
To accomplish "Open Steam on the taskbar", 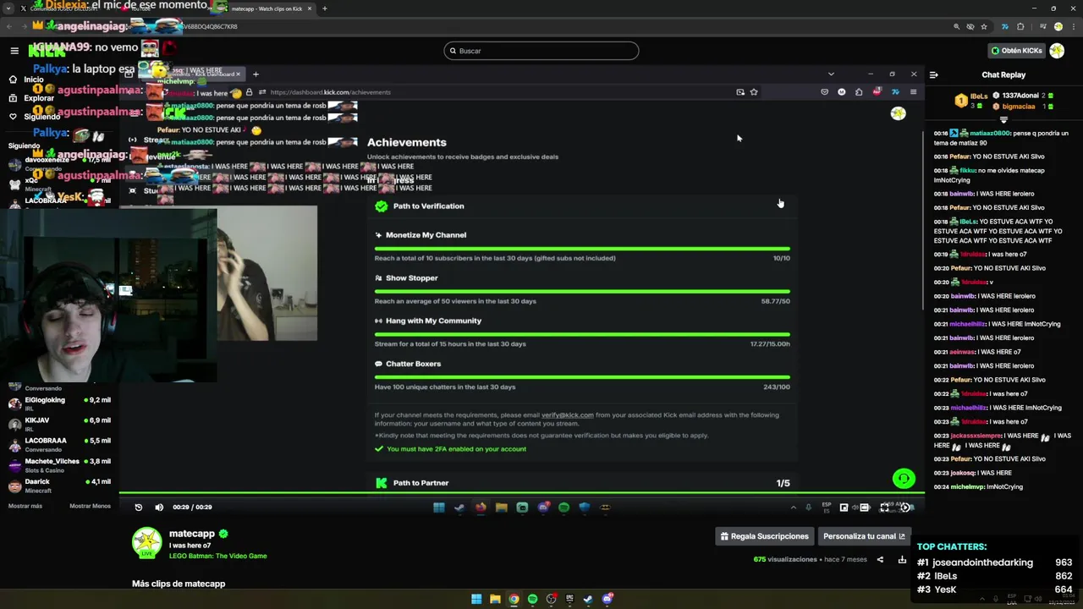I will [588, 599].
